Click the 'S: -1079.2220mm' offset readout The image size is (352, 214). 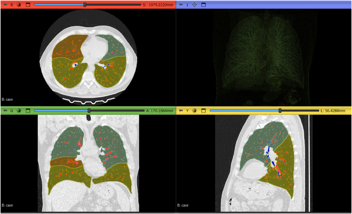point(158,5)
